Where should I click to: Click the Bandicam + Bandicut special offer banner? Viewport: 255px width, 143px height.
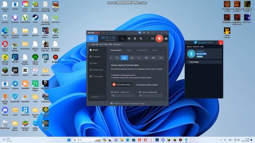coord(127,103)
